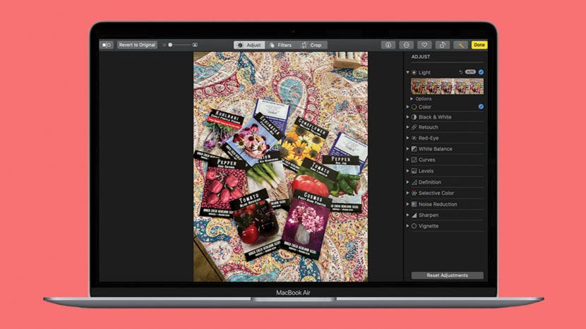This screenshot has width=586, height=329.
Task: Click the White Balance icon
Action: tap(414, 149)
